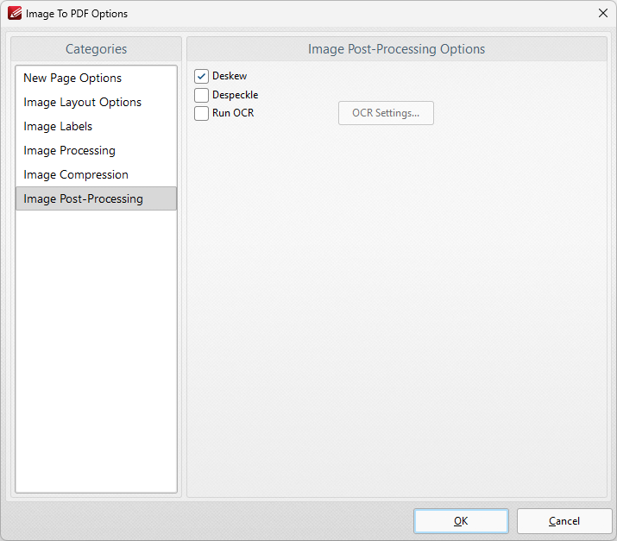This screenshot has height=541, width=617.
Task: Select Image Post-Processing category
Action: (96, 198)
